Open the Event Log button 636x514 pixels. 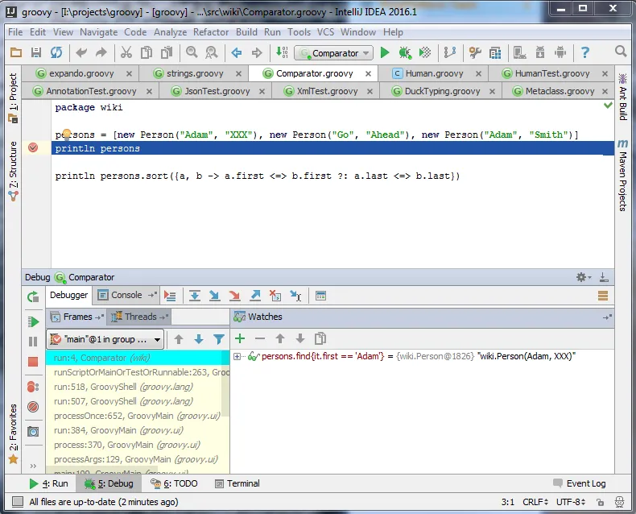580,483
